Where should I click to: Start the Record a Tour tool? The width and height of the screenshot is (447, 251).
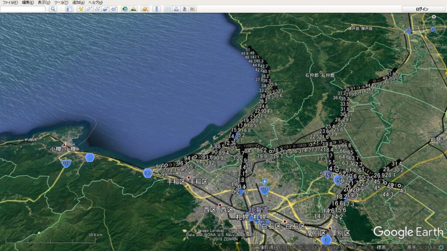pos(113,9)
